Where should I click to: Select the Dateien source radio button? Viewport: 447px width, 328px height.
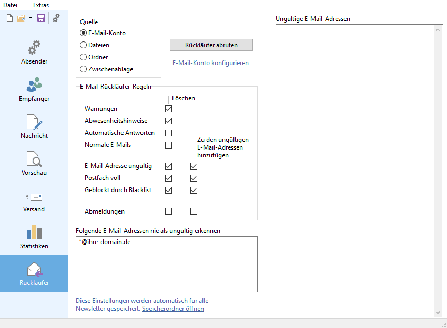pos(83,45)
